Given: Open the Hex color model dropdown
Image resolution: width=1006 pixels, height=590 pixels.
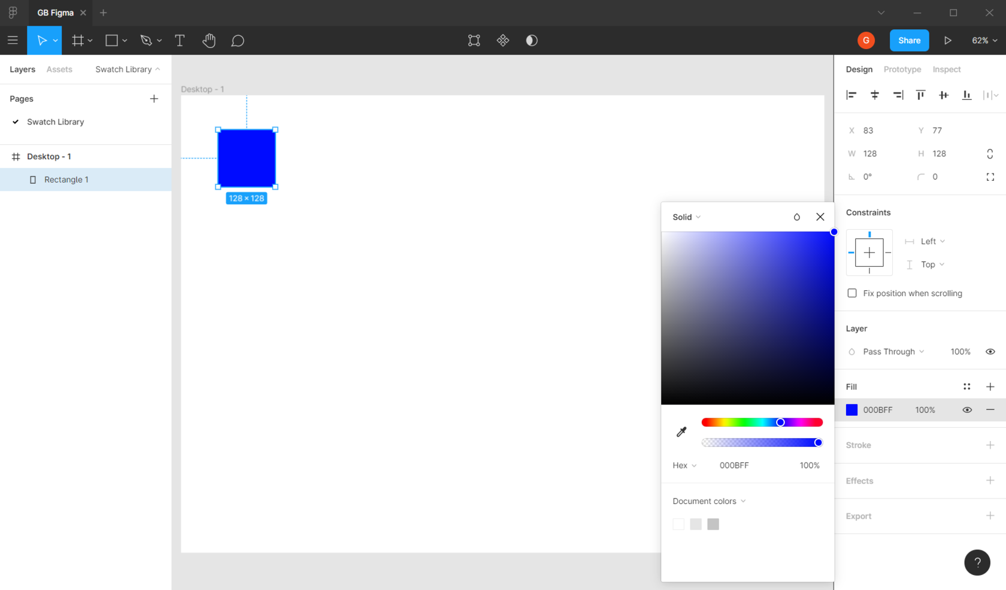Looking at the screenshot, I should 684,465.
